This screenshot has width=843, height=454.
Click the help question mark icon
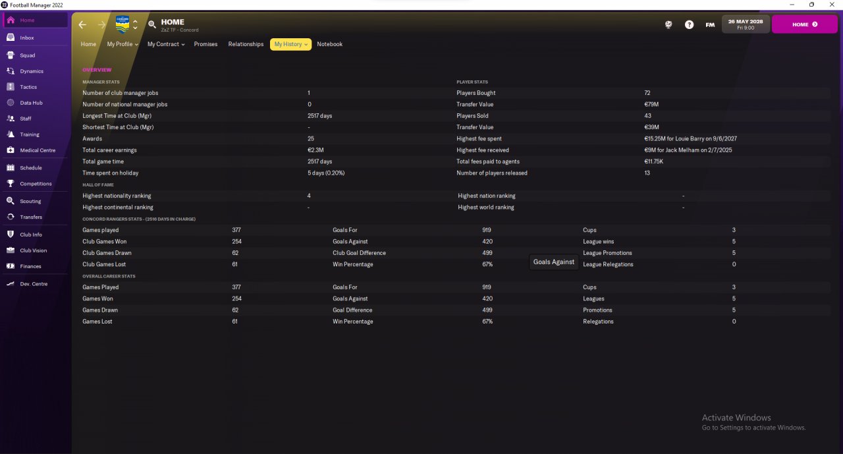pos(689,24)
